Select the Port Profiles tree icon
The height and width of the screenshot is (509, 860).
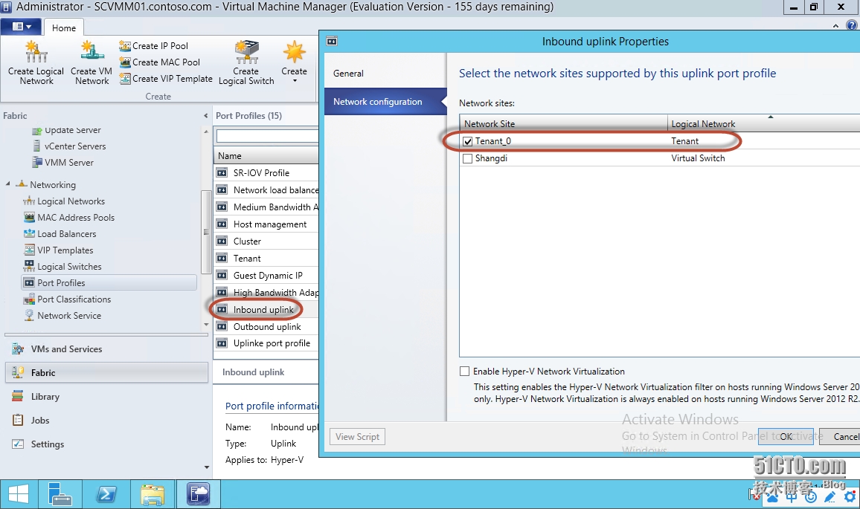[x=29, y=282]
